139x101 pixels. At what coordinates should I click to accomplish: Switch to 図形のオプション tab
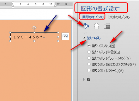pos(93,17)
